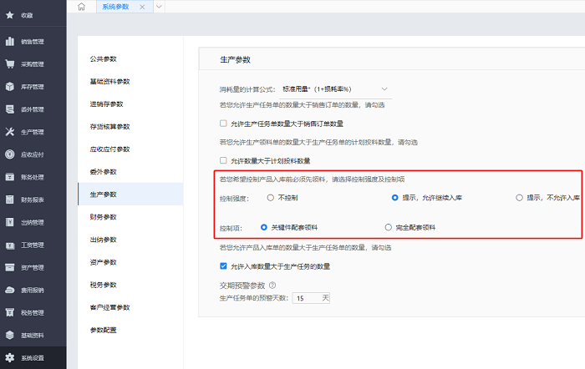
Task: Click 生产任务单的预警天数 input field
Action: (309, 297)
